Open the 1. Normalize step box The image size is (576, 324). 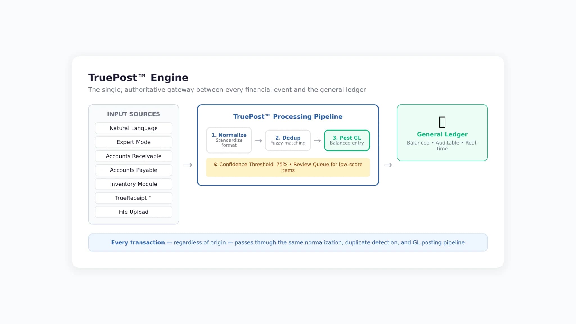(x=229, y=140)
